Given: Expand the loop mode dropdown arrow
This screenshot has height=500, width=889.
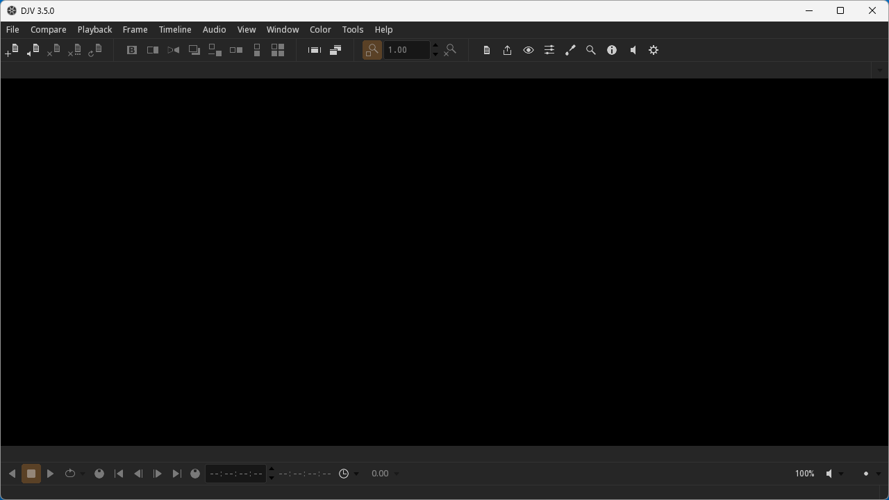Looking at the screenshot, I should (x=83, y=474).
